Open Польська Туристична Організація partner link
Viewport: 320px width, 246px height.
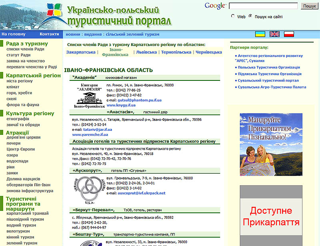269,67
